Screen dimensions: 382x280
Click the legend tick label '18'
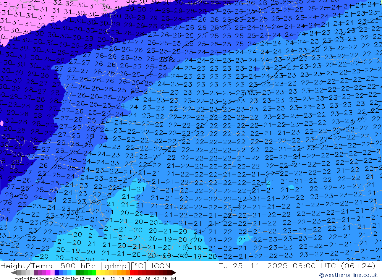(122, 278)
